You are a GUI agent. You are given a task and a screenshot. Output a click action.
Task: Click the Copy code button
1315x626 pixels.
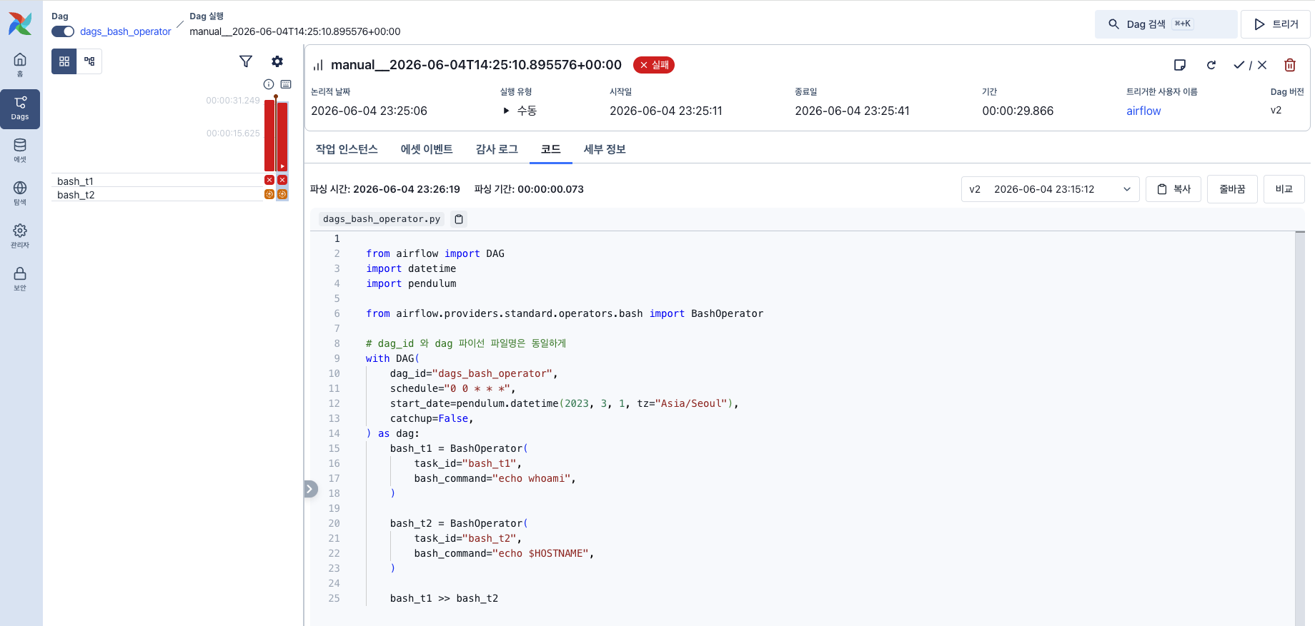[1173, 189]
